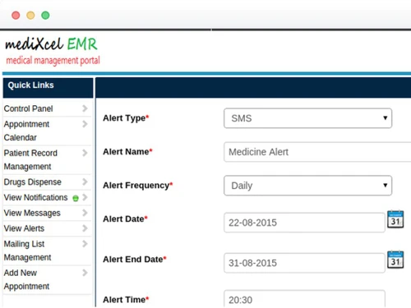Click the Alert Time input field
The width and height of the screenshot is (411, 308).
304,299
